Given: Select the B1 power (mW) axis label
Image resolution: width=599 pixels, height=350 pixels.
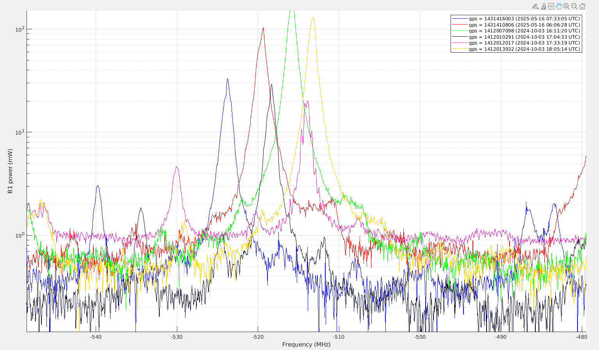Looking at the screenshot, I should pos(10,171).
